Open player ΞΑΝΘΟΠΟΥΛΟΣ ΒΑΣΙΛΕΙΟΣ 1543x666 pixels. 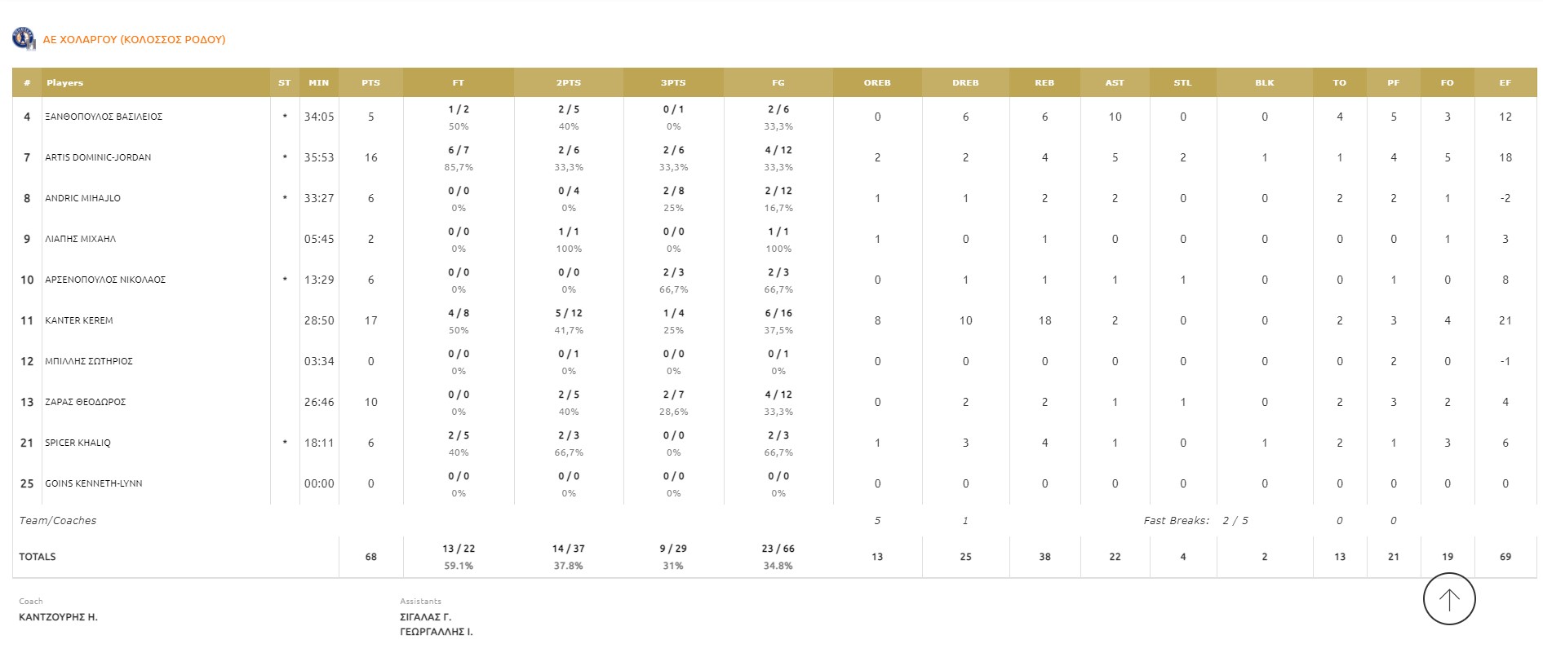[104, 117]
